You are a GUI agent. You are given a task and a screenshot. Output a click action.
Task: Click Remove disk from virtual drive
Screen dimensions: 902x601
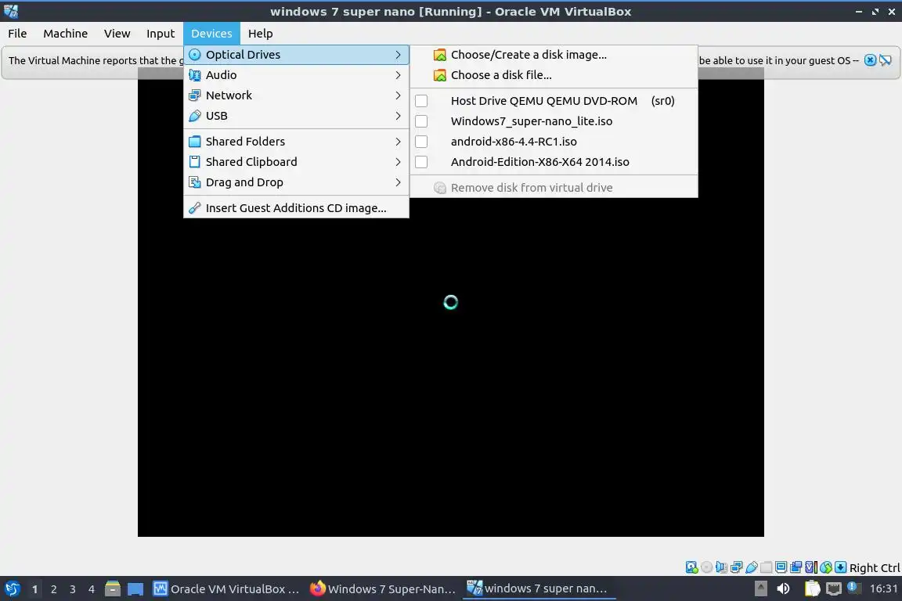click(x=554, y=188)
